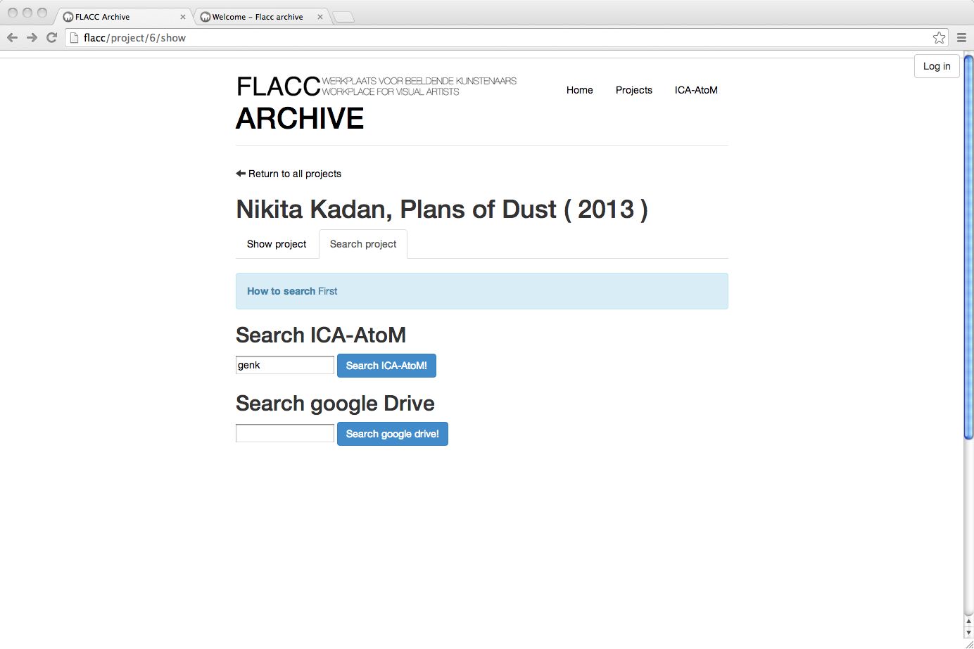Bookmark page with the star icon
The width and height of the screenshot is (974, 649).
[939, 38]
